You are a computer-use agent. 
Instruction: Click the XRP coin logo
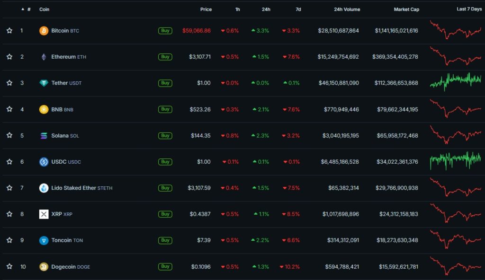tap(43, 214)
